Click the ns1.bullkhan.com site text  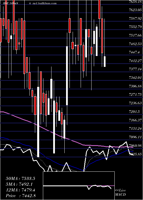click(x=44, y=3)
